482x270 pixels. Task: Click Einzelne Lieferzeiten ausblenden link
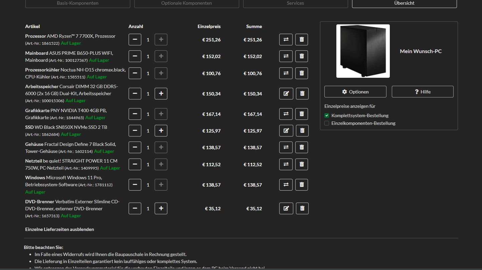coord(60,229)
